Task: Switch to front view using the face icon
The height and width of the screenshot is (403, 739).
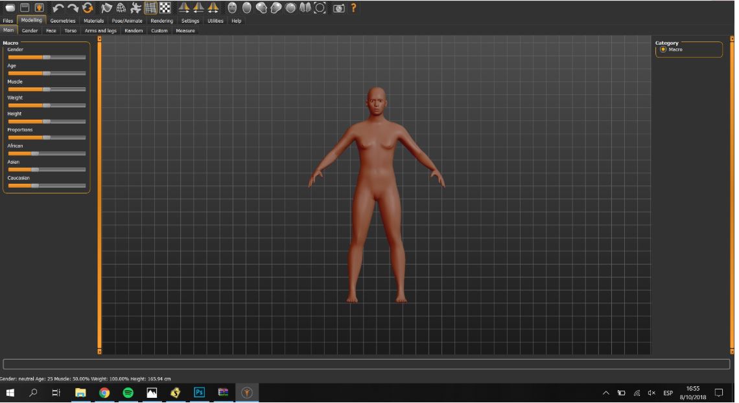Action: click(x=232, y=8)
